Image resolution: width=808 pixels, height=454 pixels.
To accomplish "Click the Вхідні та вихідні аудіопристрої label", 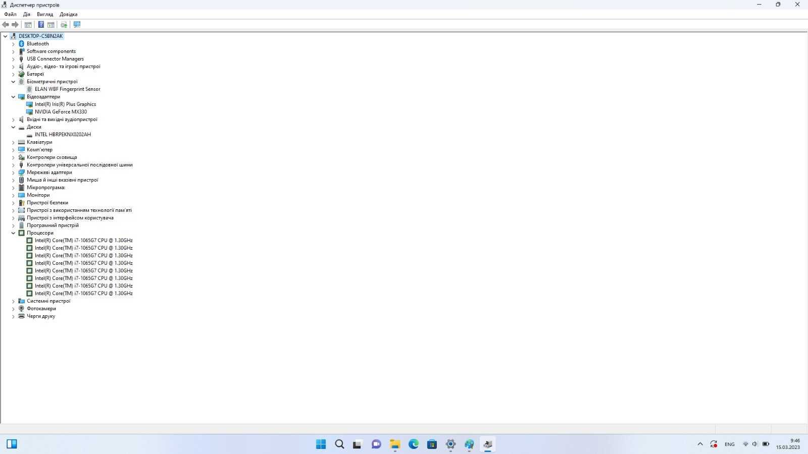I will (x=62, y=119).
